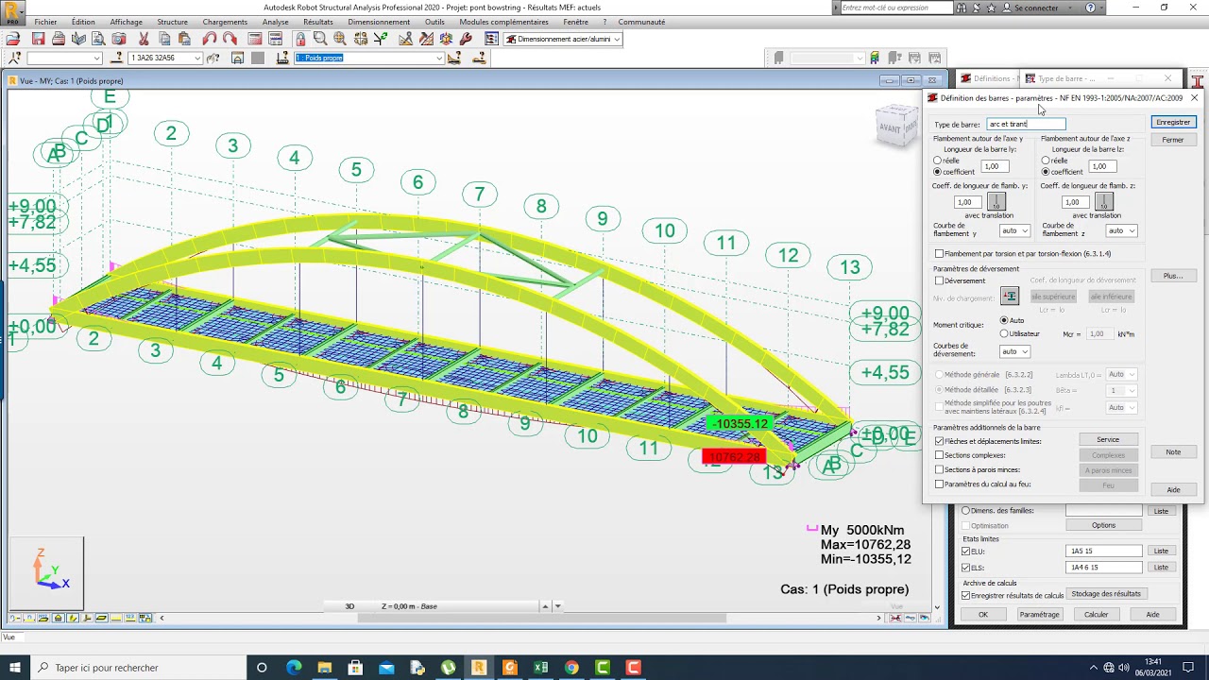The image size is (1209, 680).
Task: Click the bar selection icon with question mark
Action: [x=117, y=59]
